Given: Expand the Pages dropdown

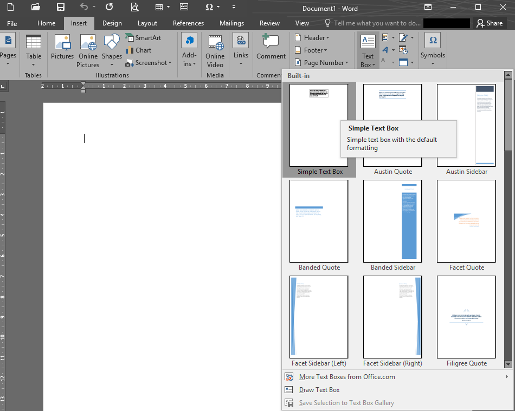Looking at the screenshot, I should [8, 50].
